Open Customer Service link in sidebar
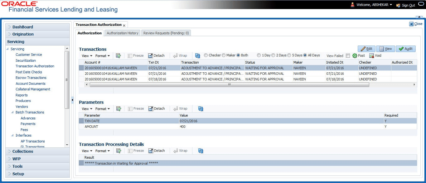Image resolution: width=426 pixels, height=183 pixels. pos(29,55)
